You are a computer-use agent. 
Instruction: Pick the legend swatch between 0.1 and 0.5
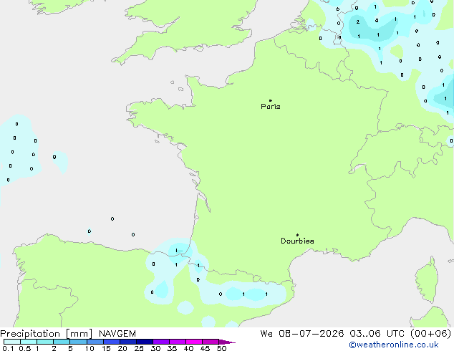[x=12, y=342]
